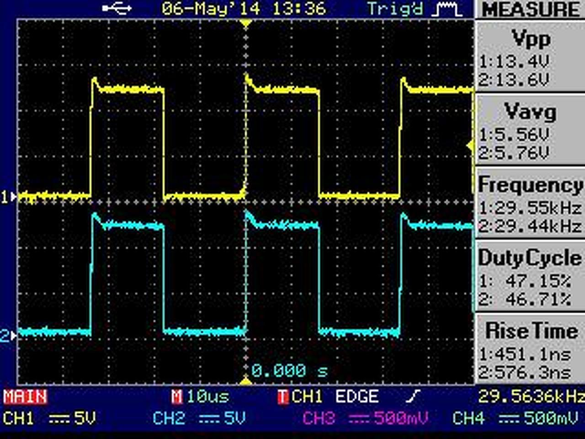Click the CH3 500mV scale readout
This screenshot has height=439, width=585.
(x=400, y=418)
